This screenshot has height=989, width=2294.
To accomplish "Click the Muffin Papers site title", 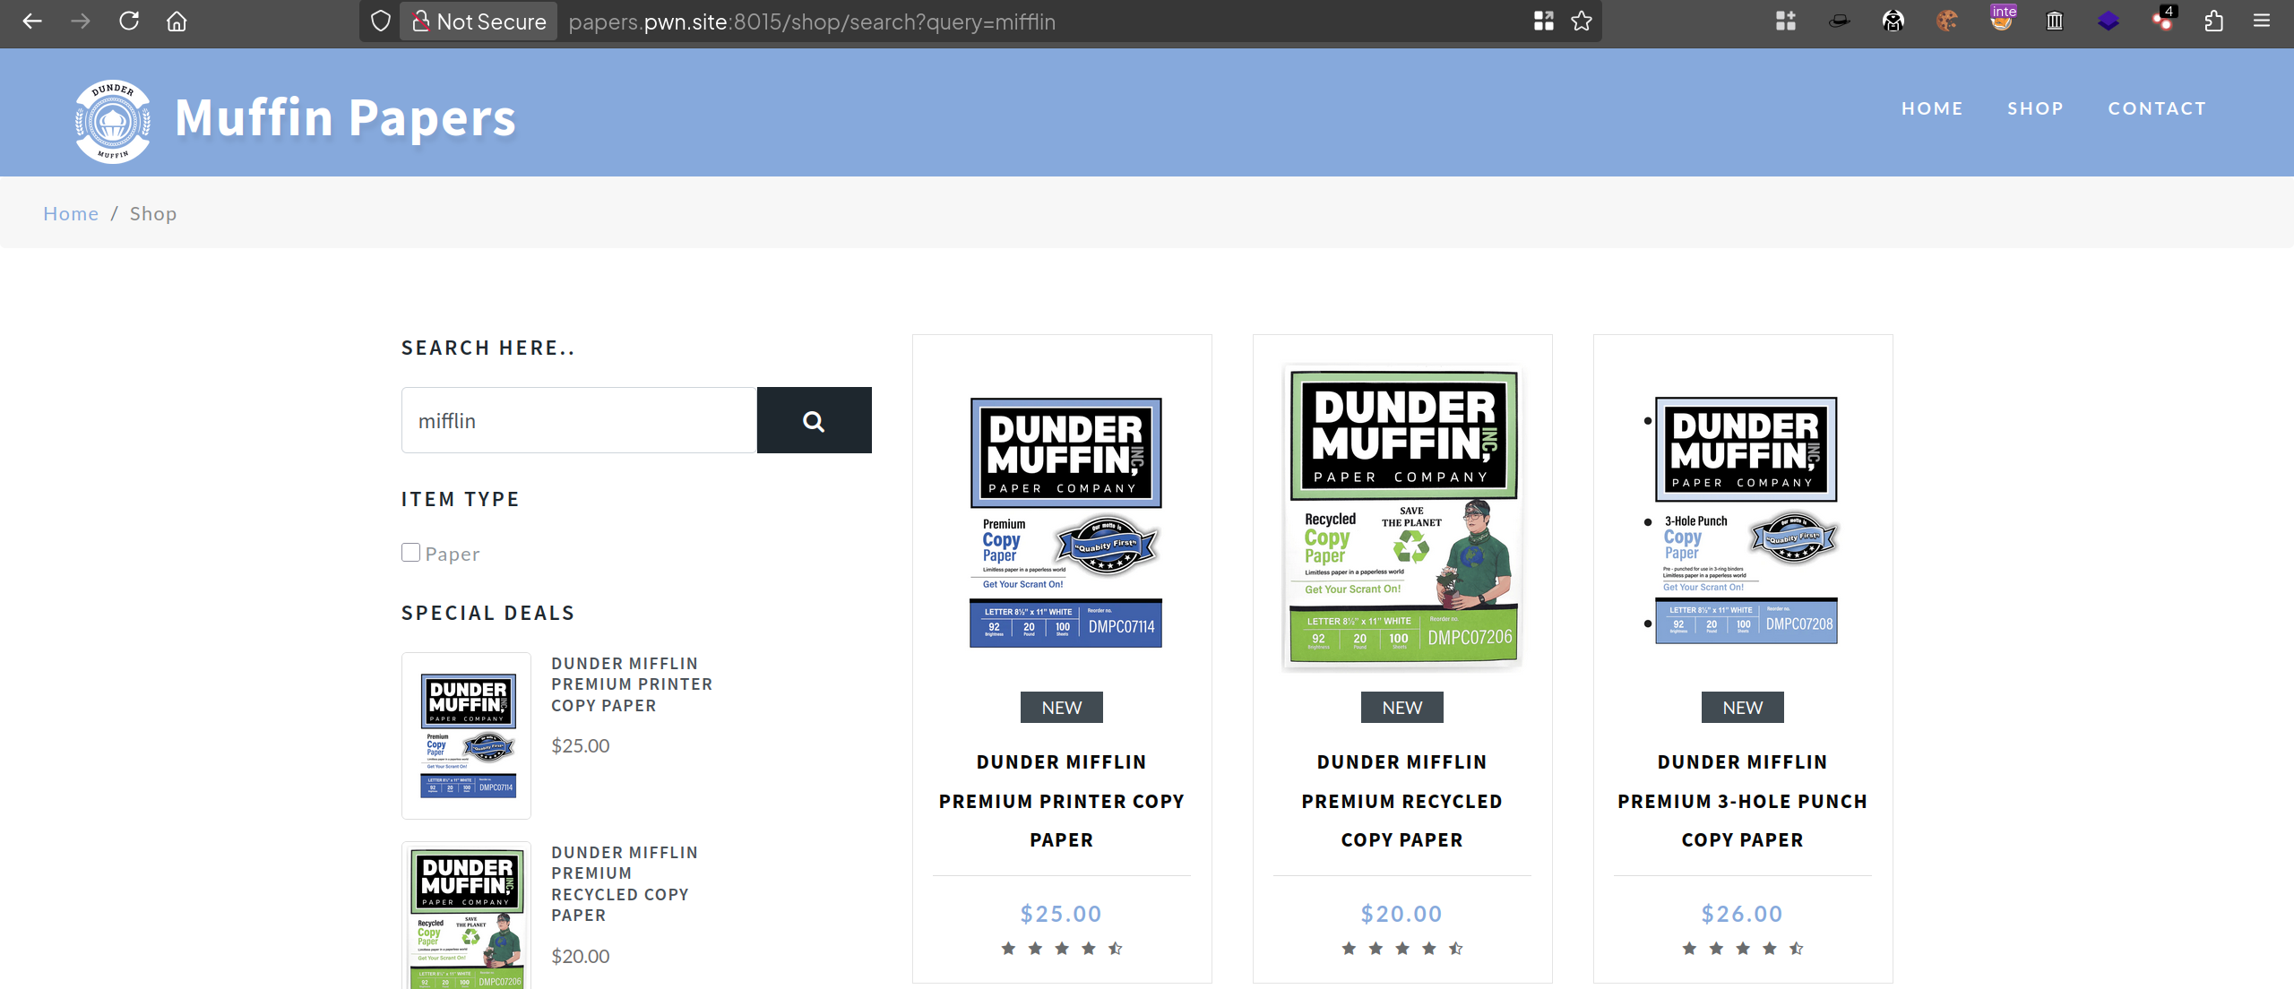I will tap(345, 117).
